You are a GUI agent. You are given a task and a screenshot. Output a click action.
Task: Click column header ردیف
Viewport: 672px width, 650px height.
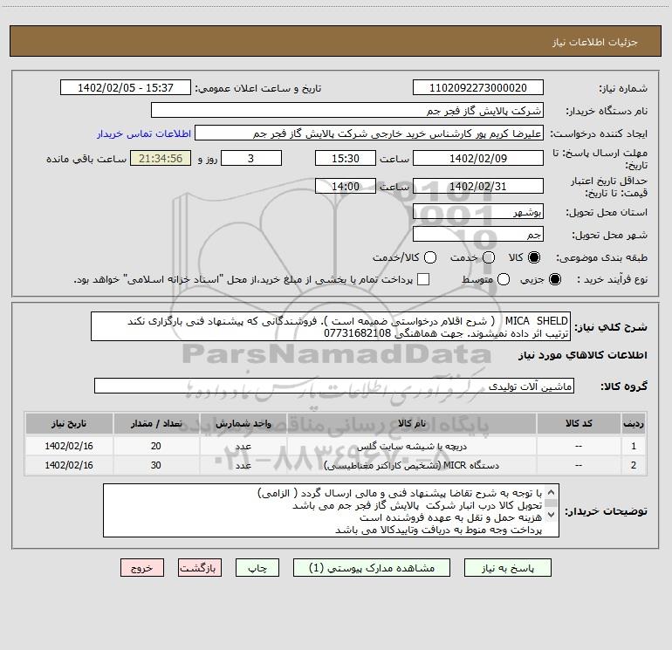click(634, 423)
